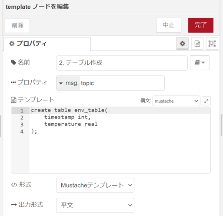223x216 pixels.
Task: Click code line timestamp int,
Action: point(67,117)
